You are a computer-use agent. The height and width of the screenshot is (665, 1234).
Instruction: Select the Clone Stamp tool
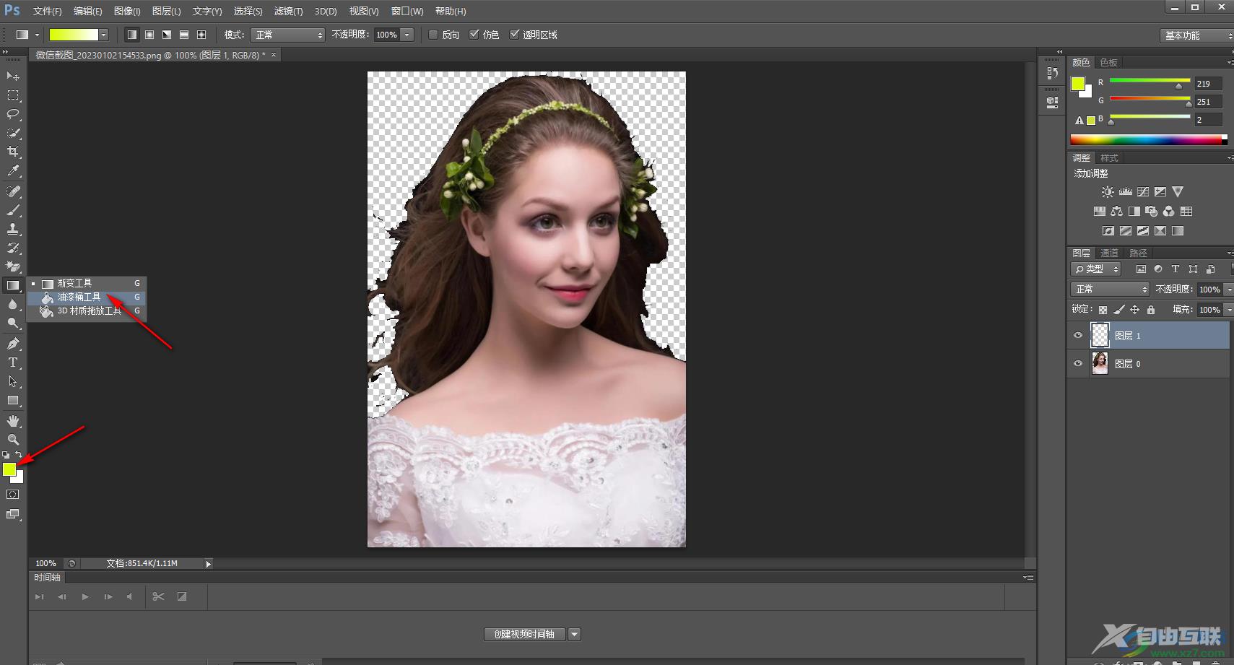13,229
